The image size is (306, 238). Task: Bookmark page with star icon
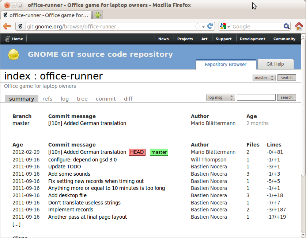point(197,26)
